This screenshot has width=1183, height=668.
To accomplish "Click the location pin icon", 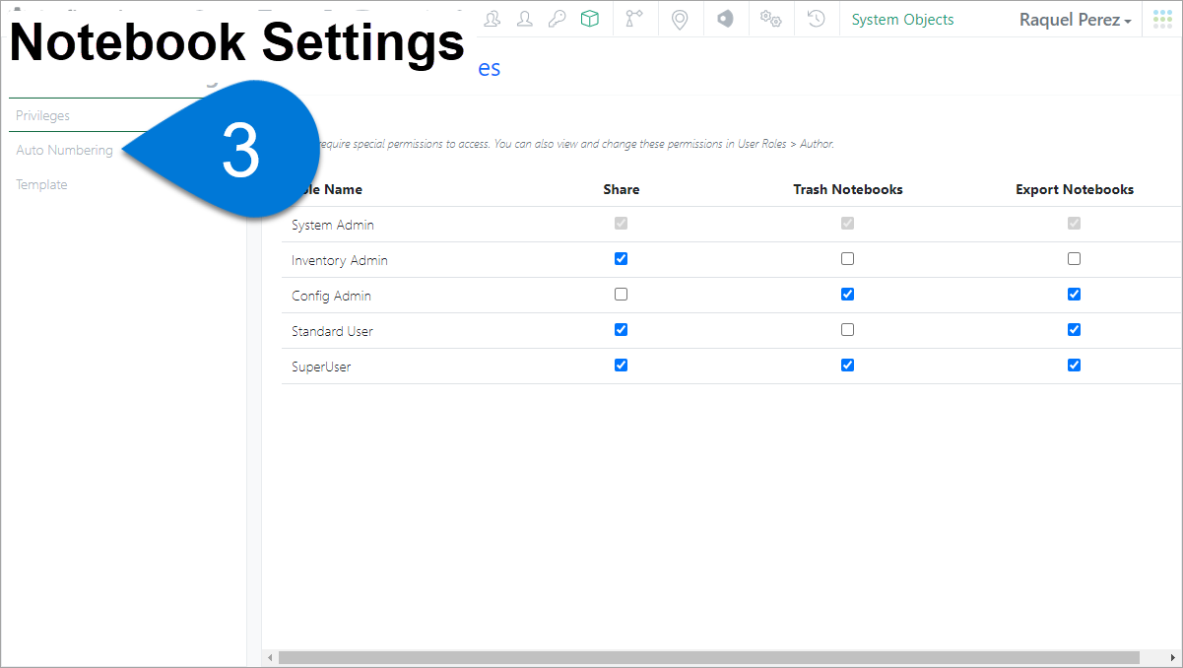I will click(680, 19).
